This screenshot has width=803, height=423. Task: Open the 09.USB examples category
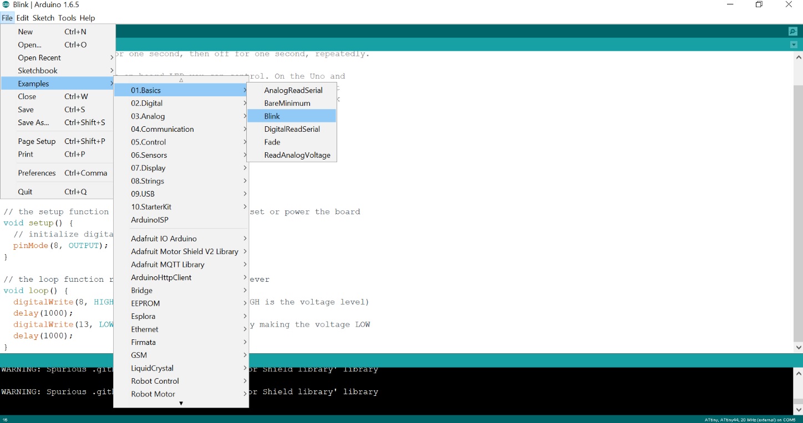181,194
